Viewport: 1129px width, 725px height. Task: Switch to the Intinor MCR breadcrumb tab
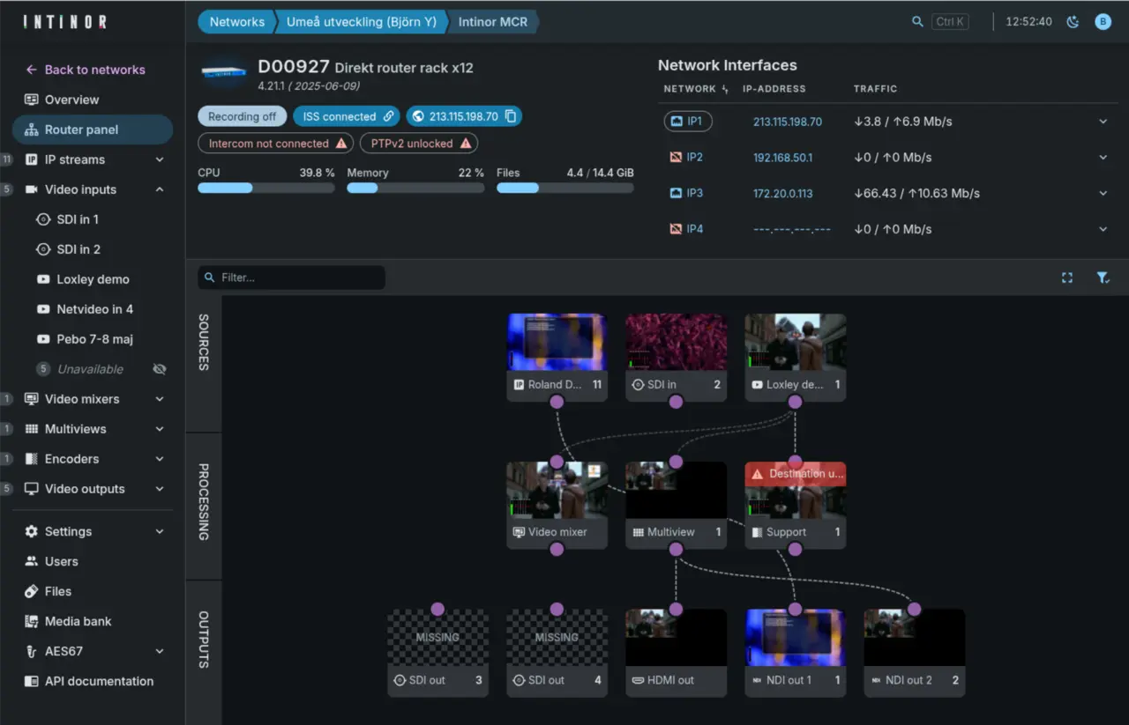pyautogui.click(x=492, y=21)
